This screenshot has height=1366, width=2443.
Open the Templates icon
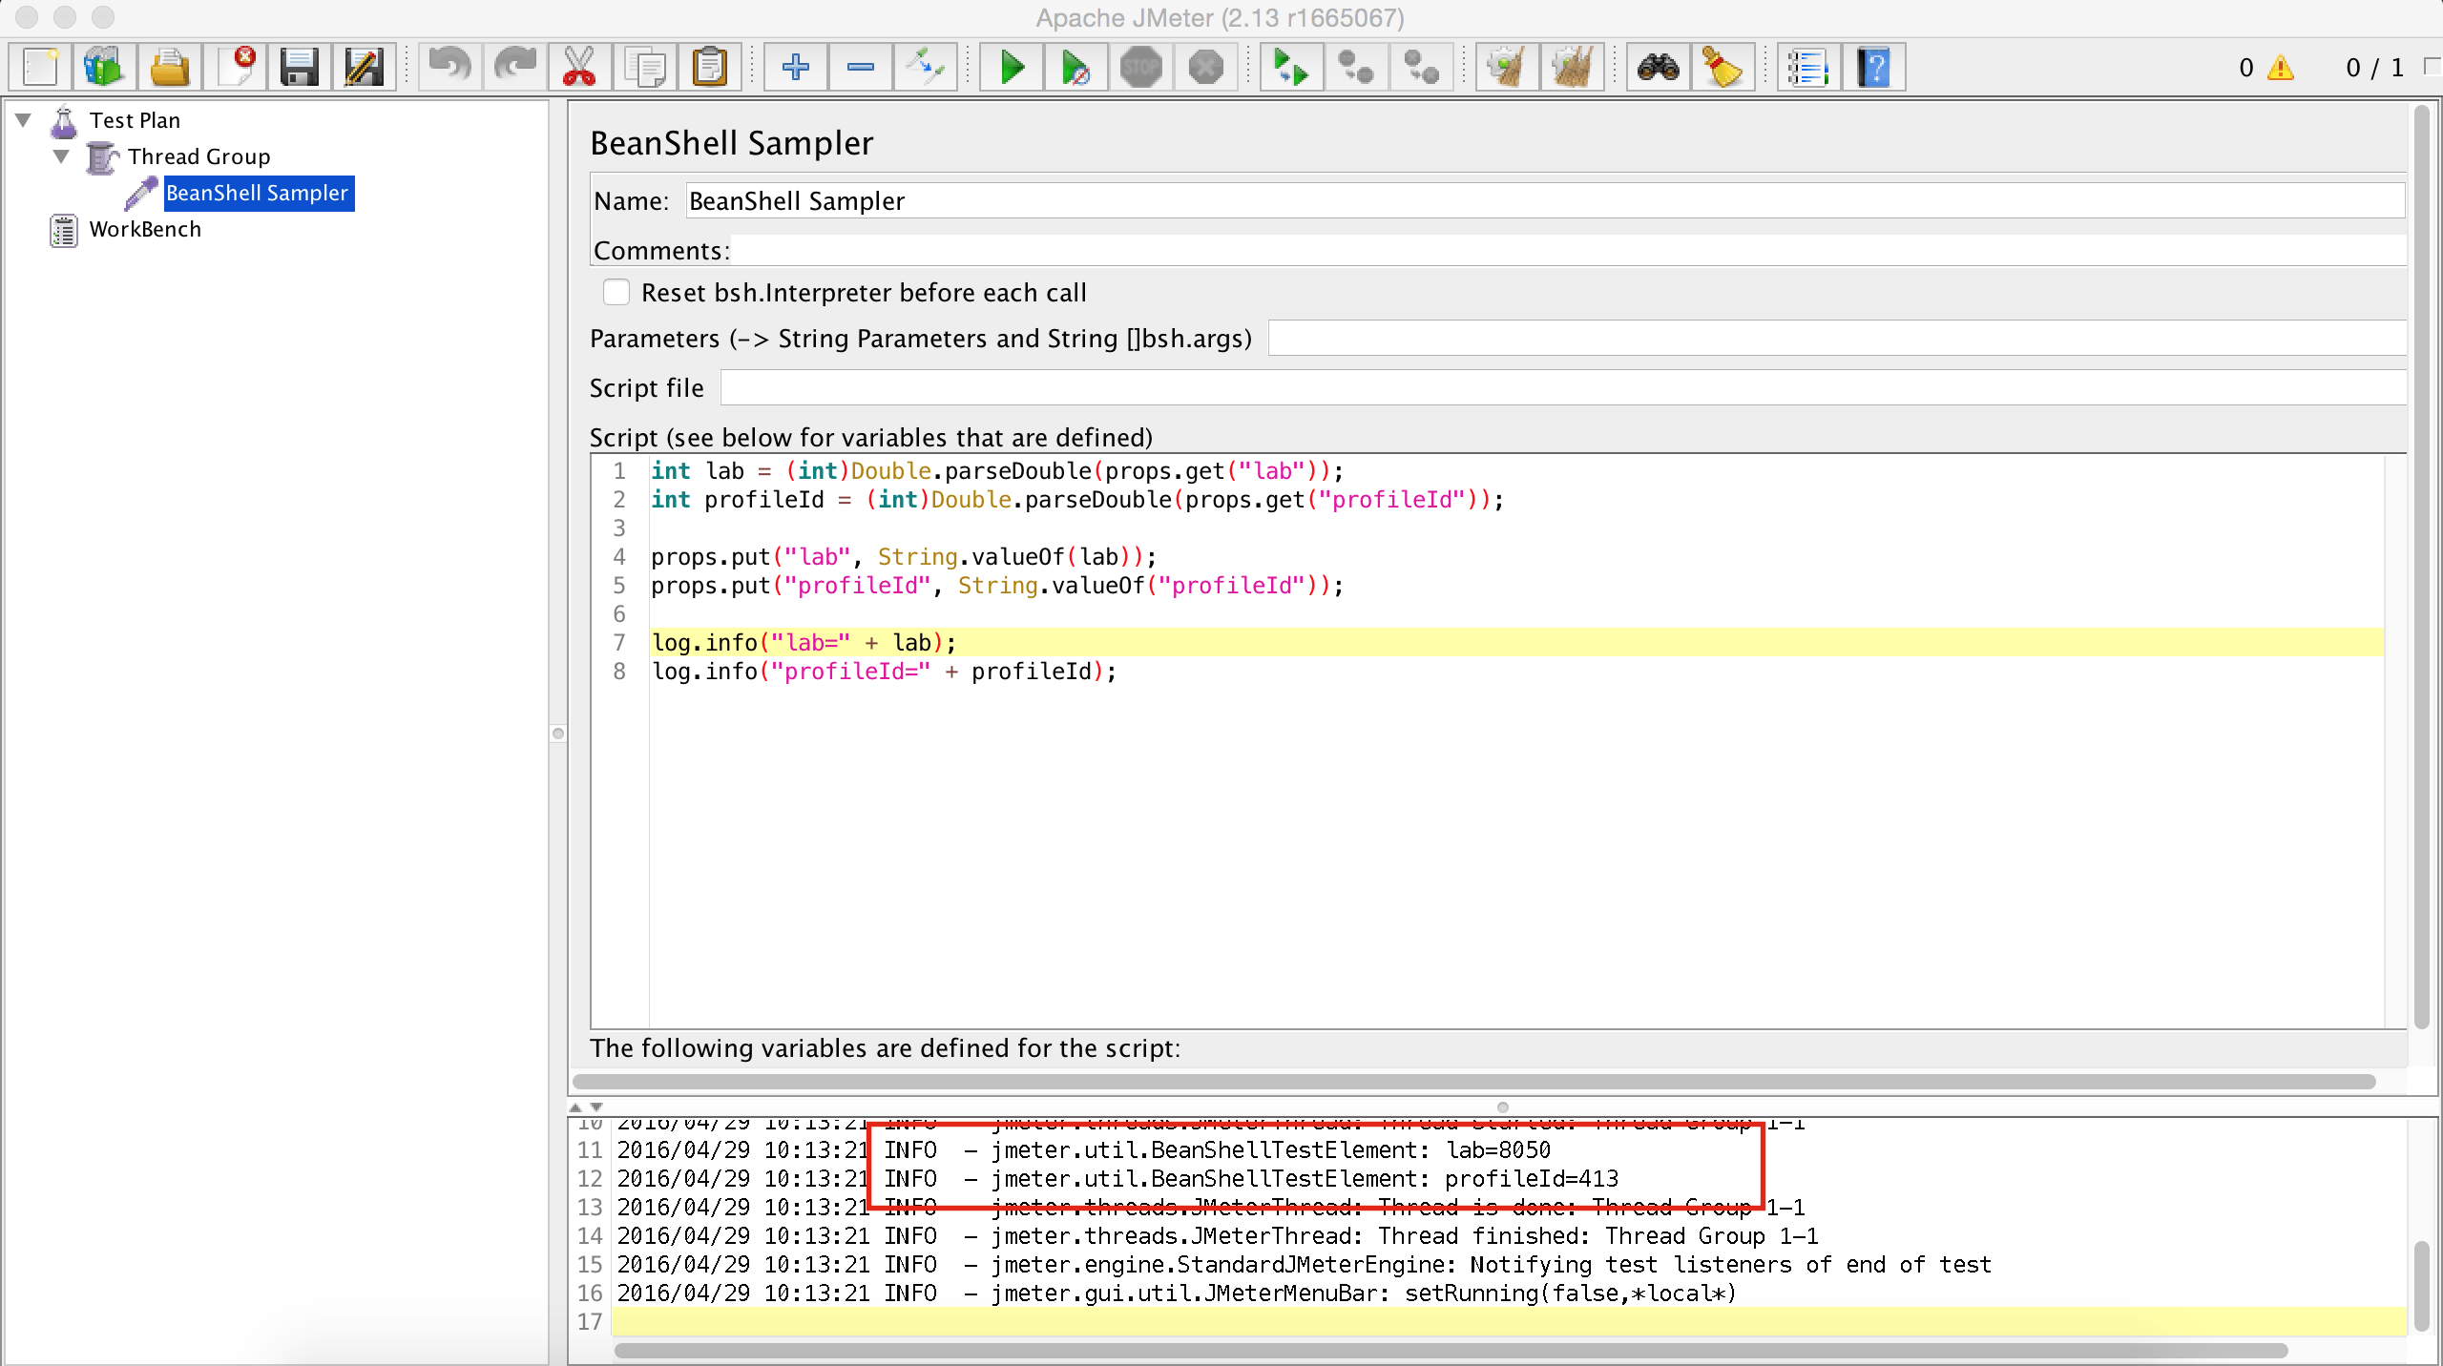pos(105,68)
